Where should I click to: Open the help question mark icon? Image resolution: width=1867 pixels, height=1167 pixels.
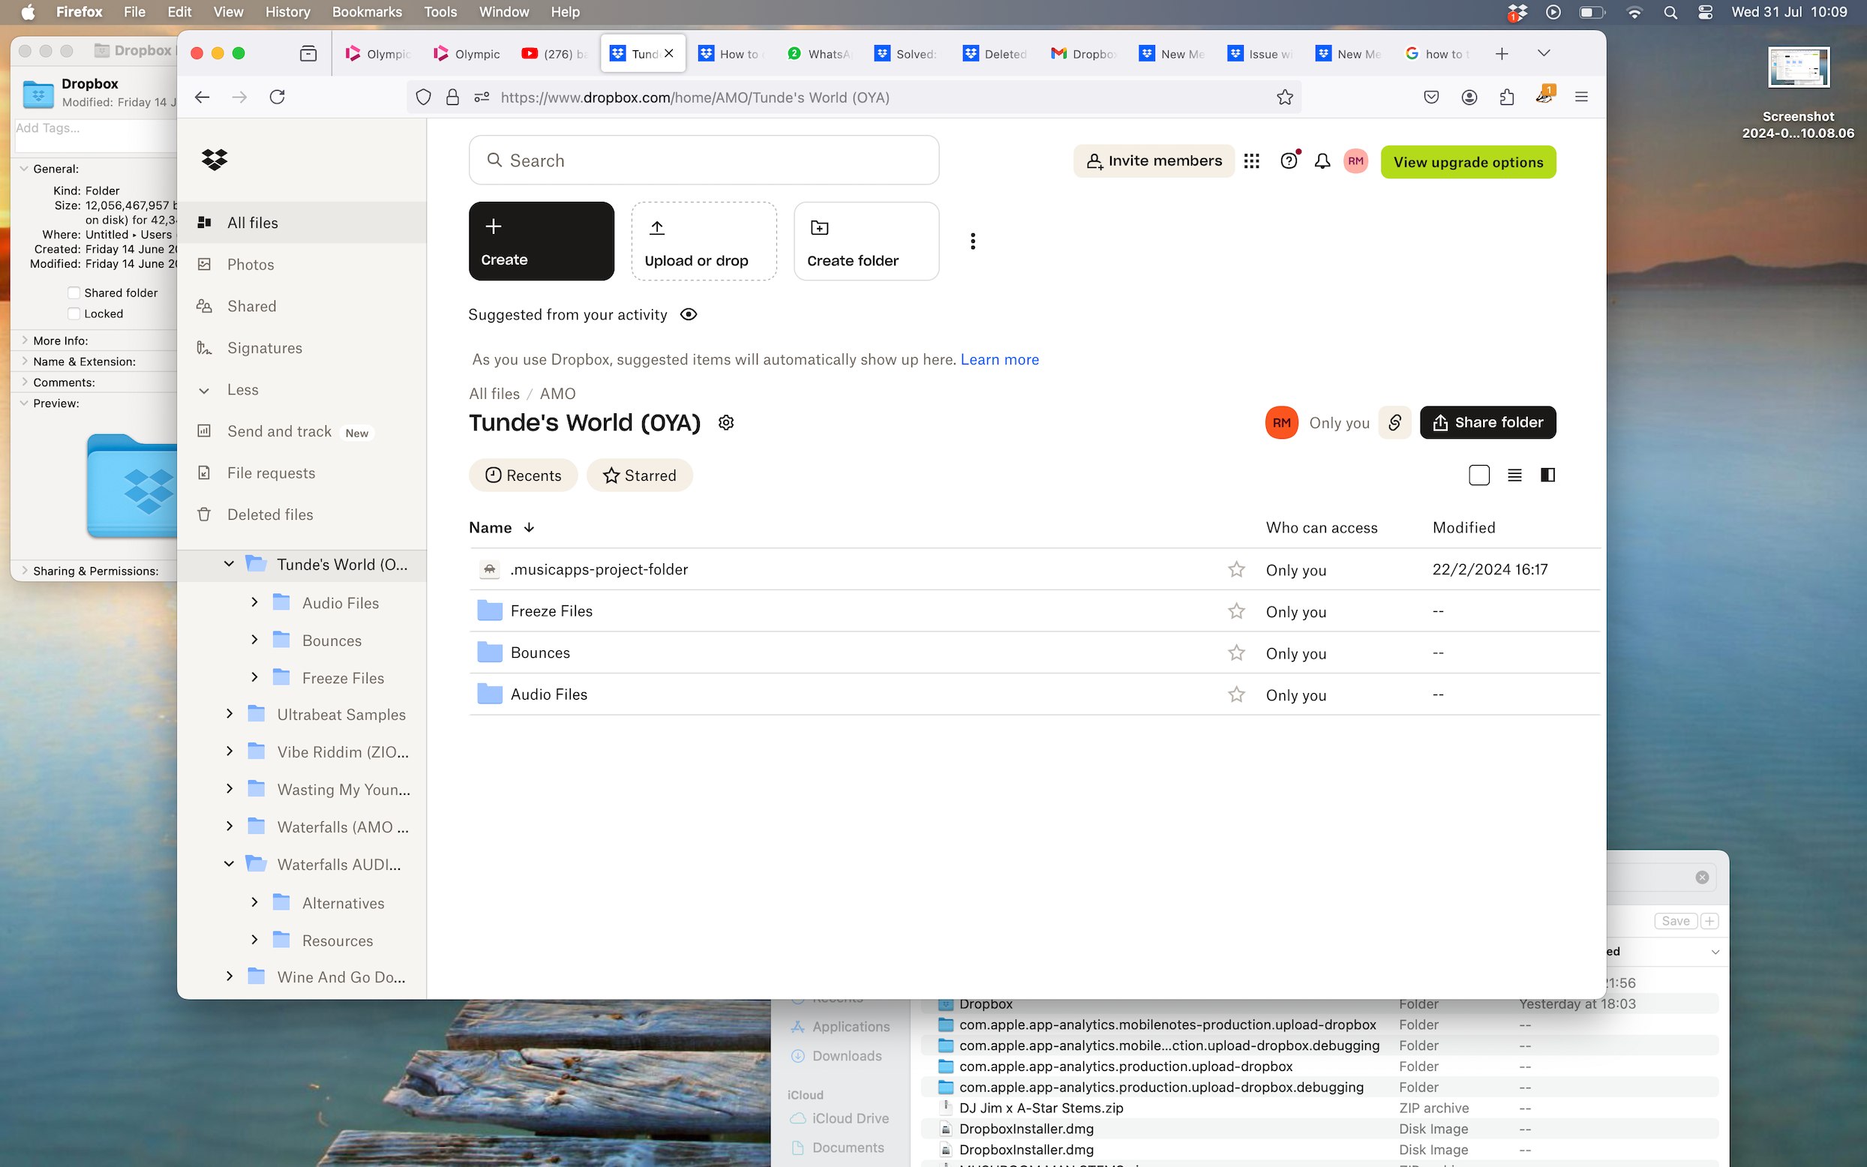[1288, 160]
